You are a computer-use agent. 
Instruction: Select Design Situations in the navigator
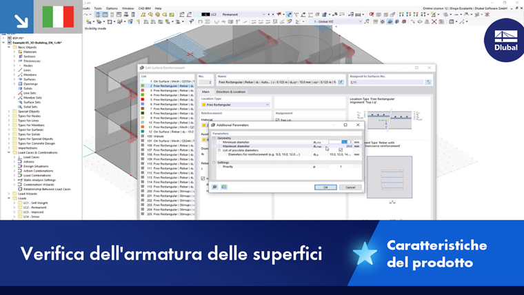click(36, 166)
